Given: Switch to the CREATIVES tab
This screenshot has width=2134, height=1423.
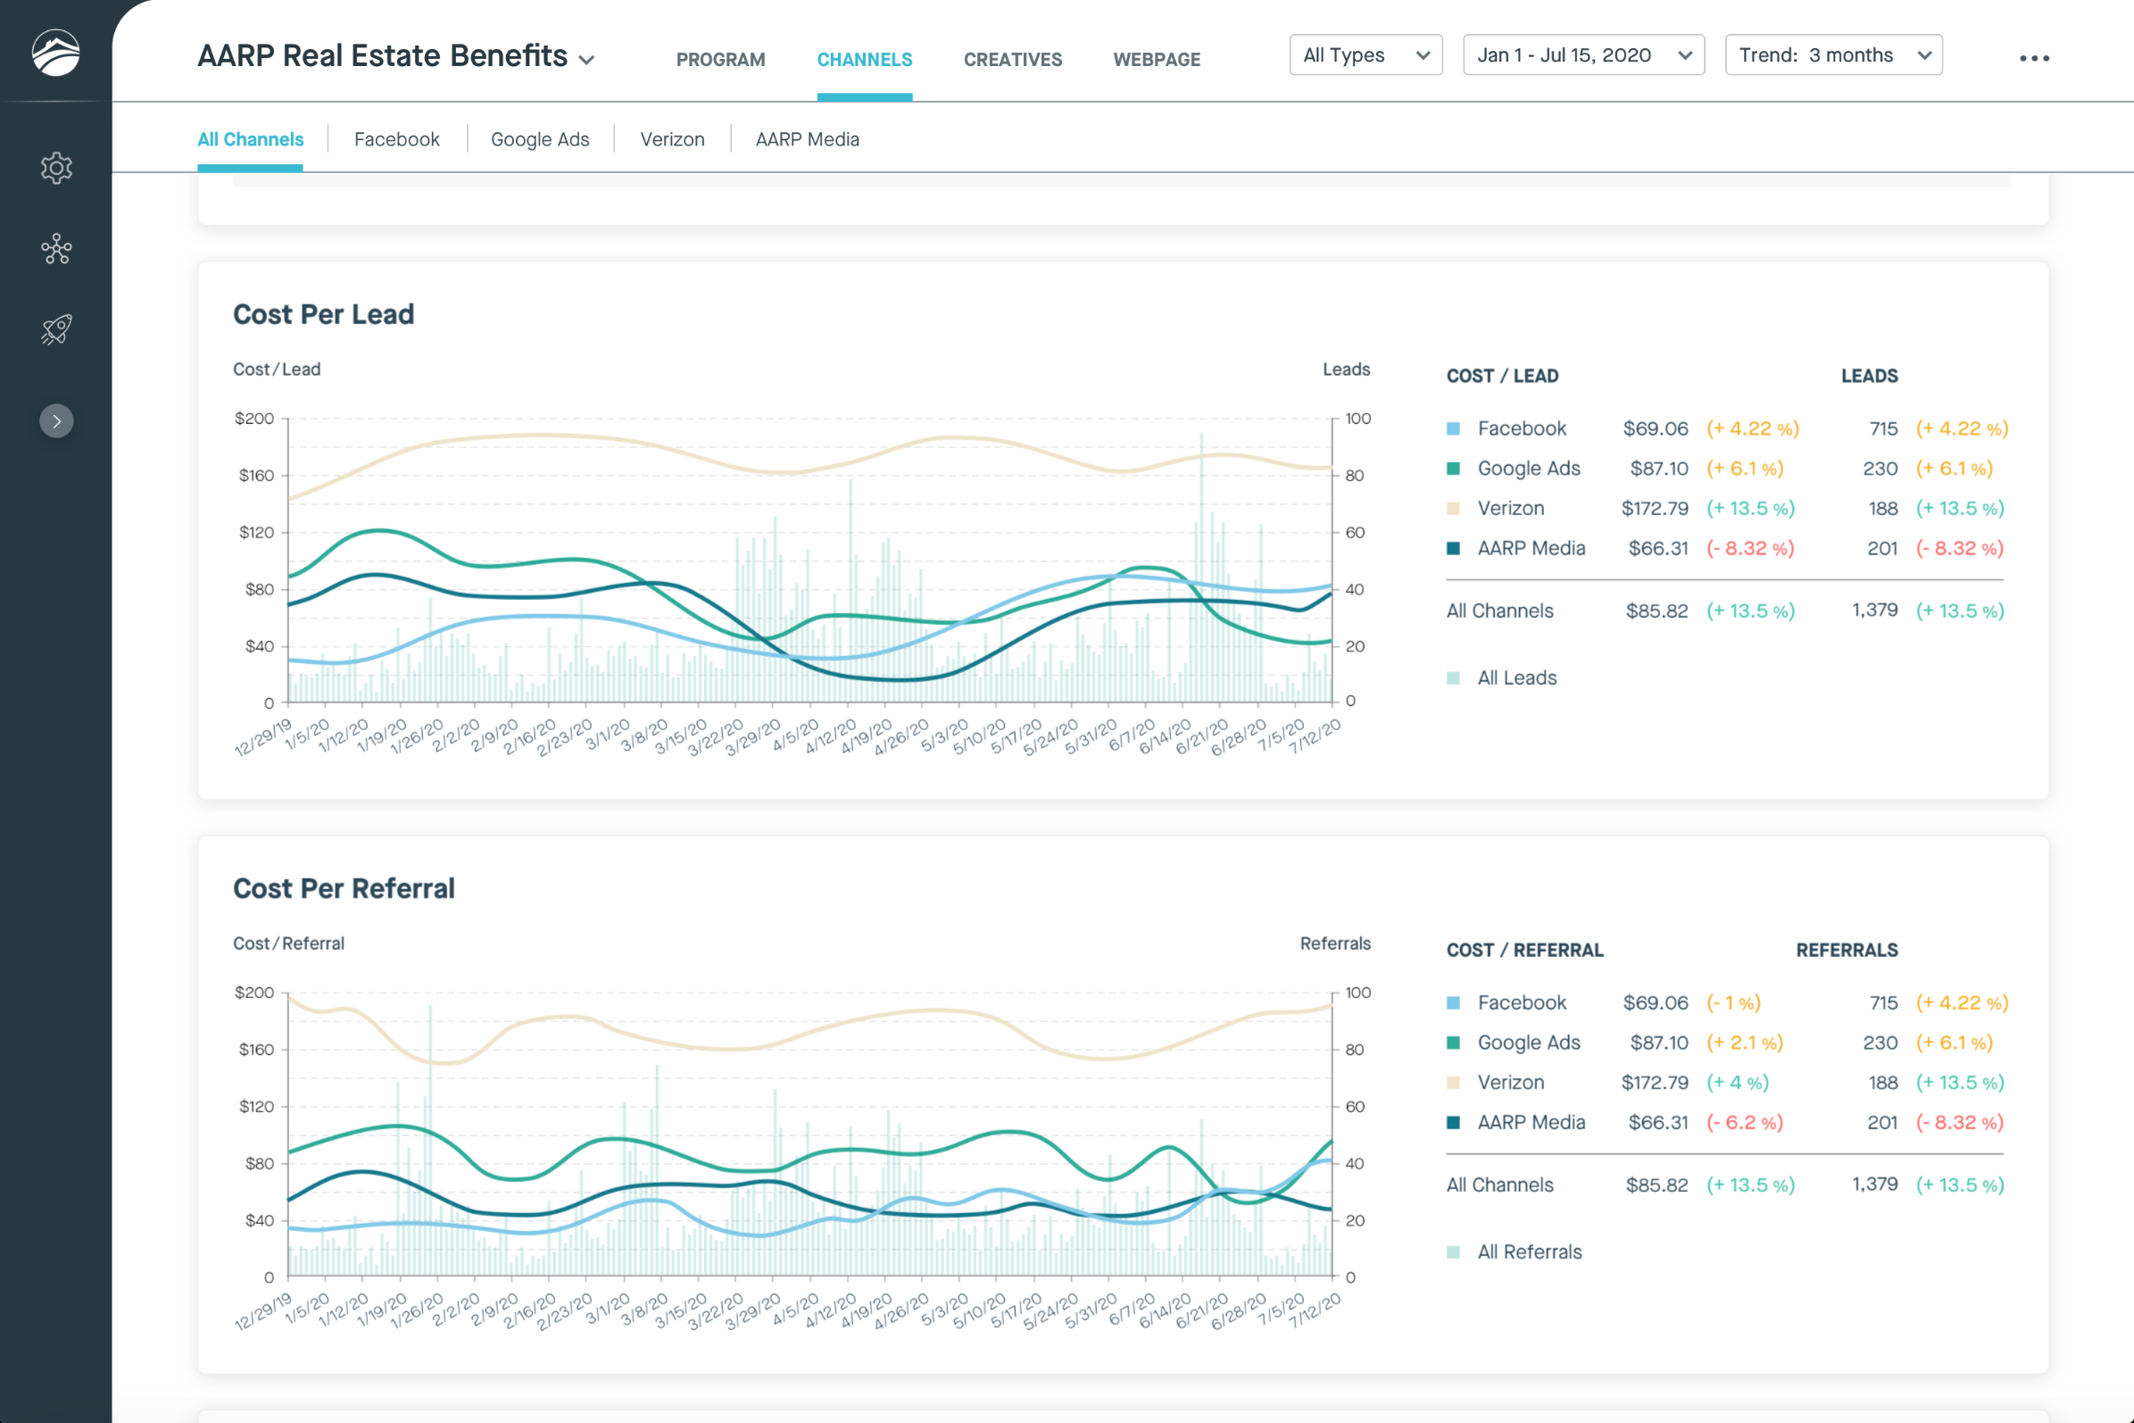Looking at the screenshot, I should pos(1013,60).
